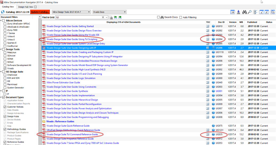Screen dimensions: 276x145
Task: Click the web globe icon for UG901
Action: click(213, 91)
